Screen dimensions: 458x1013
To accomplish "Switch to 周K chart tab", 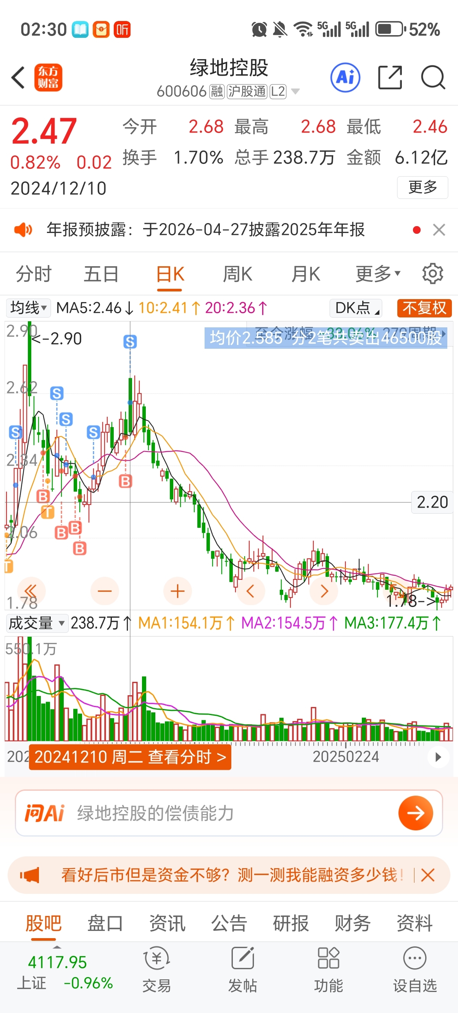I will pos(238,274).
